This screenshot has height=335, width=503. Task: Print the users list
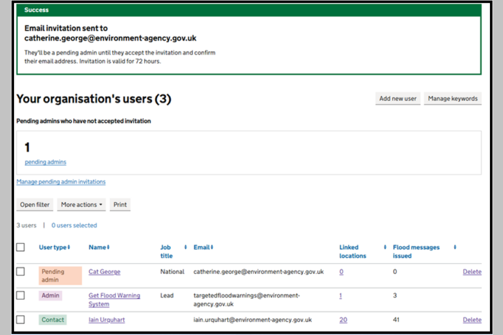(120, 205)
